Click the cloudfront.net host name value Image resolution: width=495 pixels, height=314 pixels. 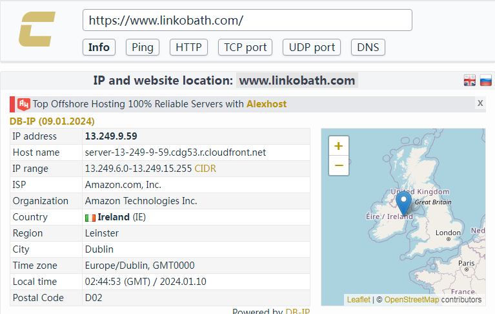pos(175,152)
